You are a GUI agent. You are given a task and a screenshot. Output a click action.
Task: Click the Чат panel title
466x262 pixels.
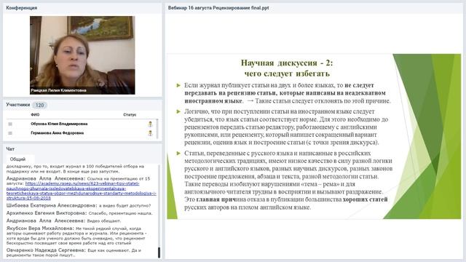(10, 148)
